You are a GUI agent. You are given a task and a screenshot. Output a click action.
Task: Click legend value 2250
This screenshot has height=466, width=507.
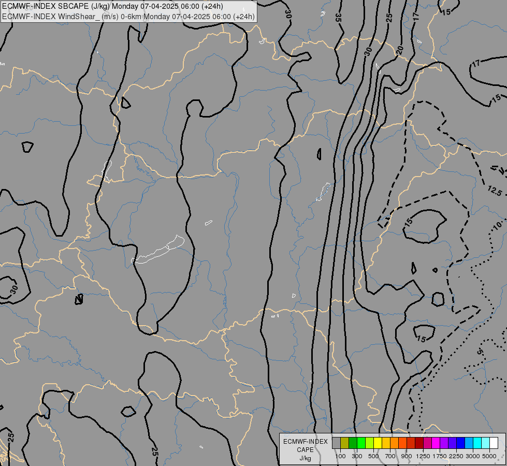pyautogui.click(x=456, y=456)
